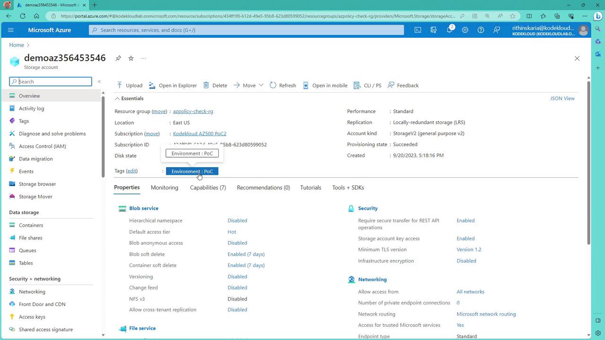Viewport: 605px width, 340px height.
Task: Open azpolicy-check-rg resource group link
Action: coord(193,111)
